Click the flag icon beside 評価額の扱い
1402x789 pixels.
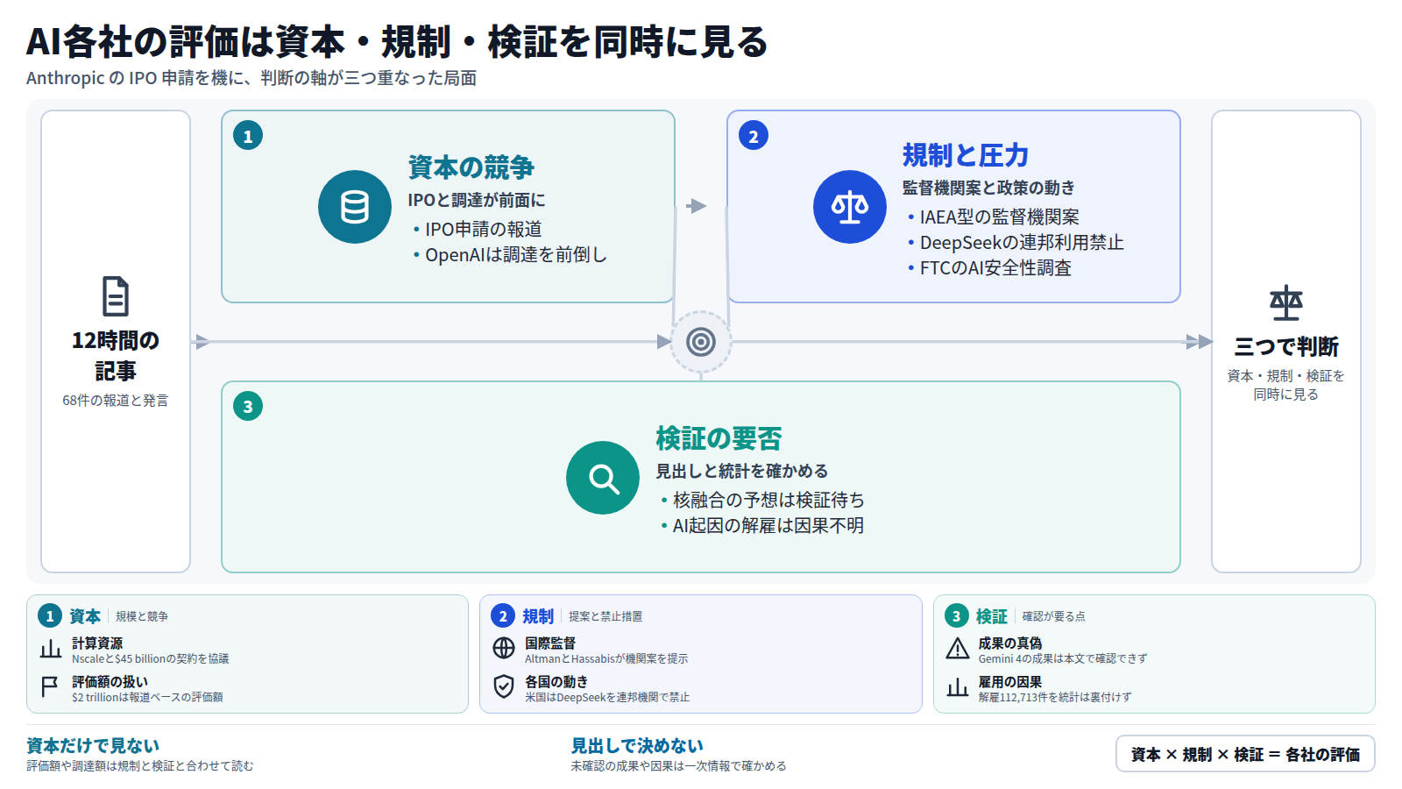pos(51,687)
